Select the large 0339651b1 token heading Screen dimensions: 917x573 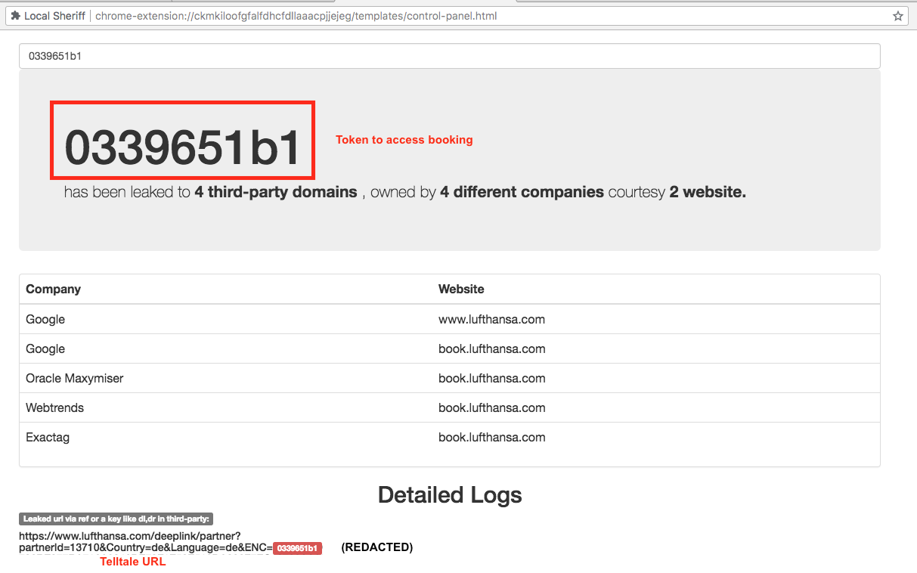point(183,147)
